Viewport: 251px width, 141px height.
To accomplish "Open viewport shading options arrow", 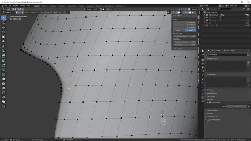I will (x=198, y=13).
